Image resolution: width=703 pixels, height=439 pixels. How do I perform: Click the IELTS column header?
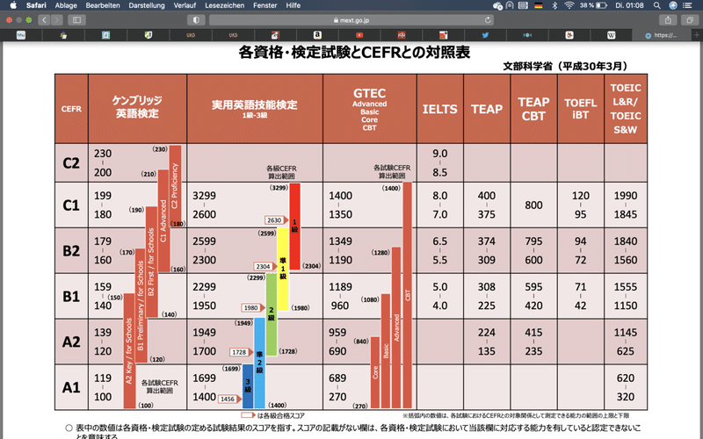(440, 109)
